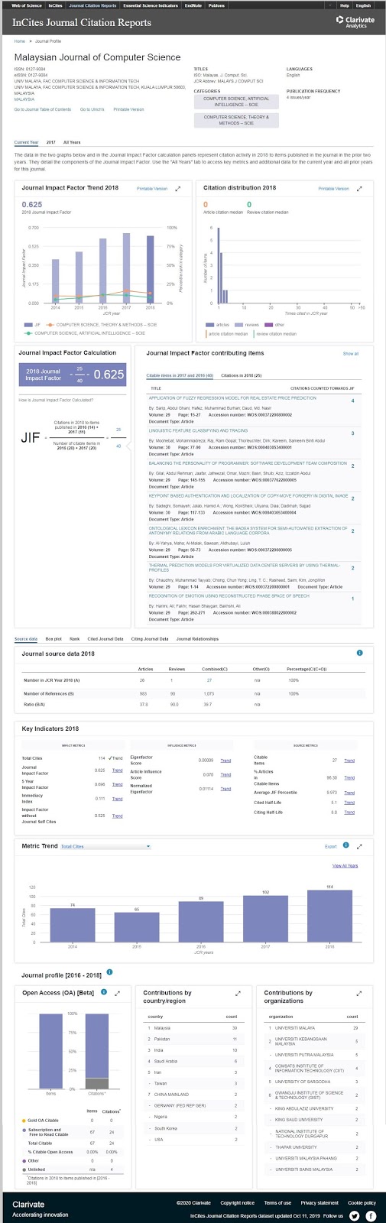
Task: Open Privacy statement footer link
Action: tap(320, 1202)
